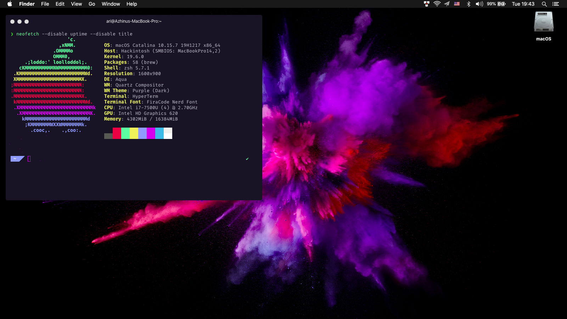
Task: Open the Edit menu
Action: pyautogui.click(x=60, y=4)
